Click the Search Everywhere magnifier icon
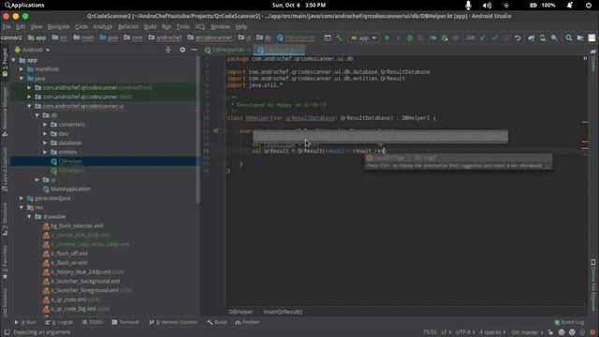 tap(569, 37)
